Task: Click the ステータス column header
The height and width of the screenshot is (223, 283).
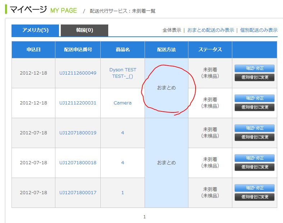Action: 210,50
